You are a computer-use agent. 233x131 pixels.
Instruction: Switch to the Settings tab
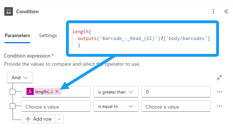[48, 36]
